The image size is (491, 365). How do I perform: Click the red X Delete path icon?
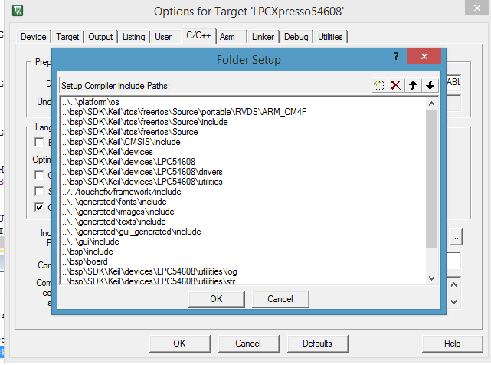tap(396, 85)
